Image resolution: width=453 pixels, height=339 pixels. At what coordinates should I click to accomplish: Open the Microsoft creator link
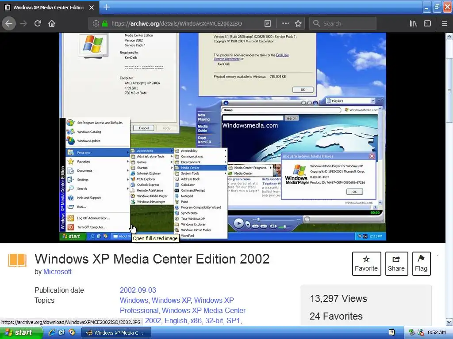[58, 271]
